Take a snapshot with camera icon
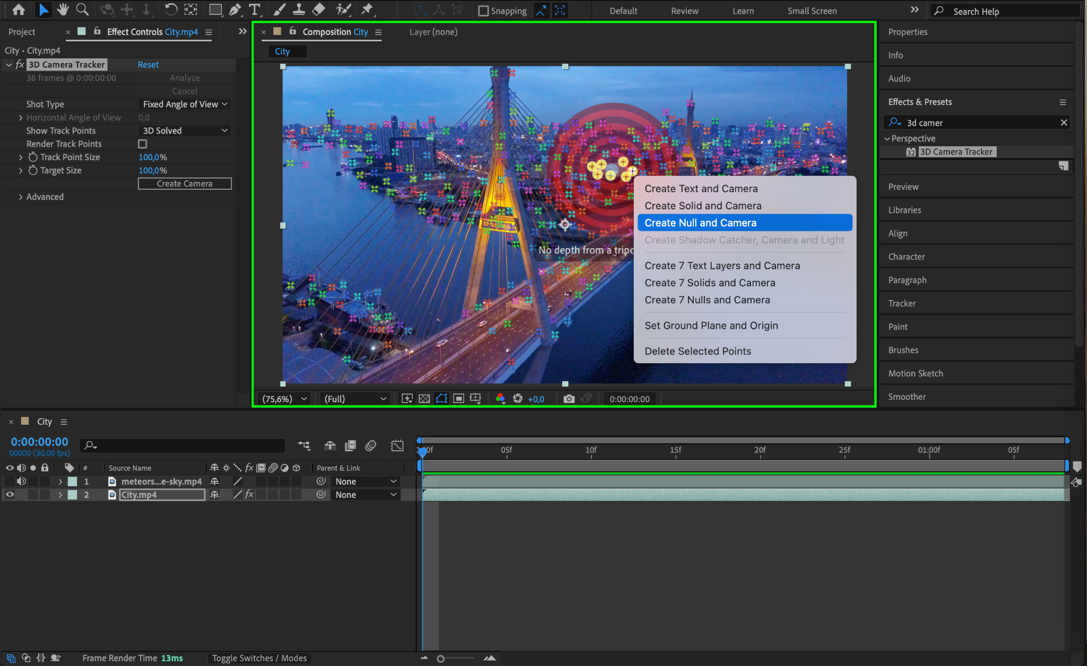 568,399
